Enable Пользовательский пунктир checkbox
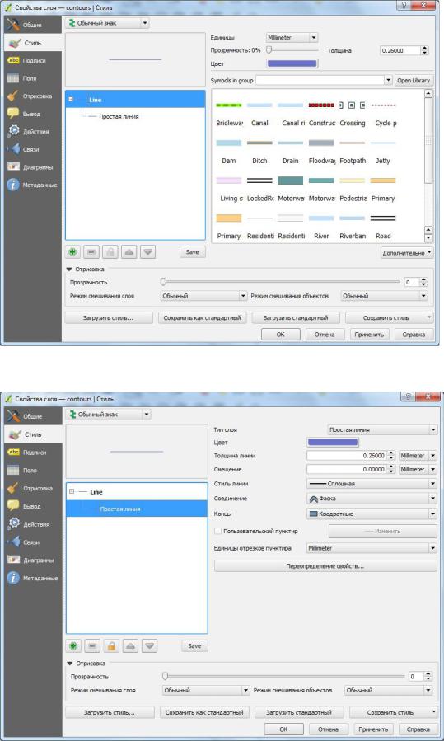 pyautogui.click(x=217, y=531)
